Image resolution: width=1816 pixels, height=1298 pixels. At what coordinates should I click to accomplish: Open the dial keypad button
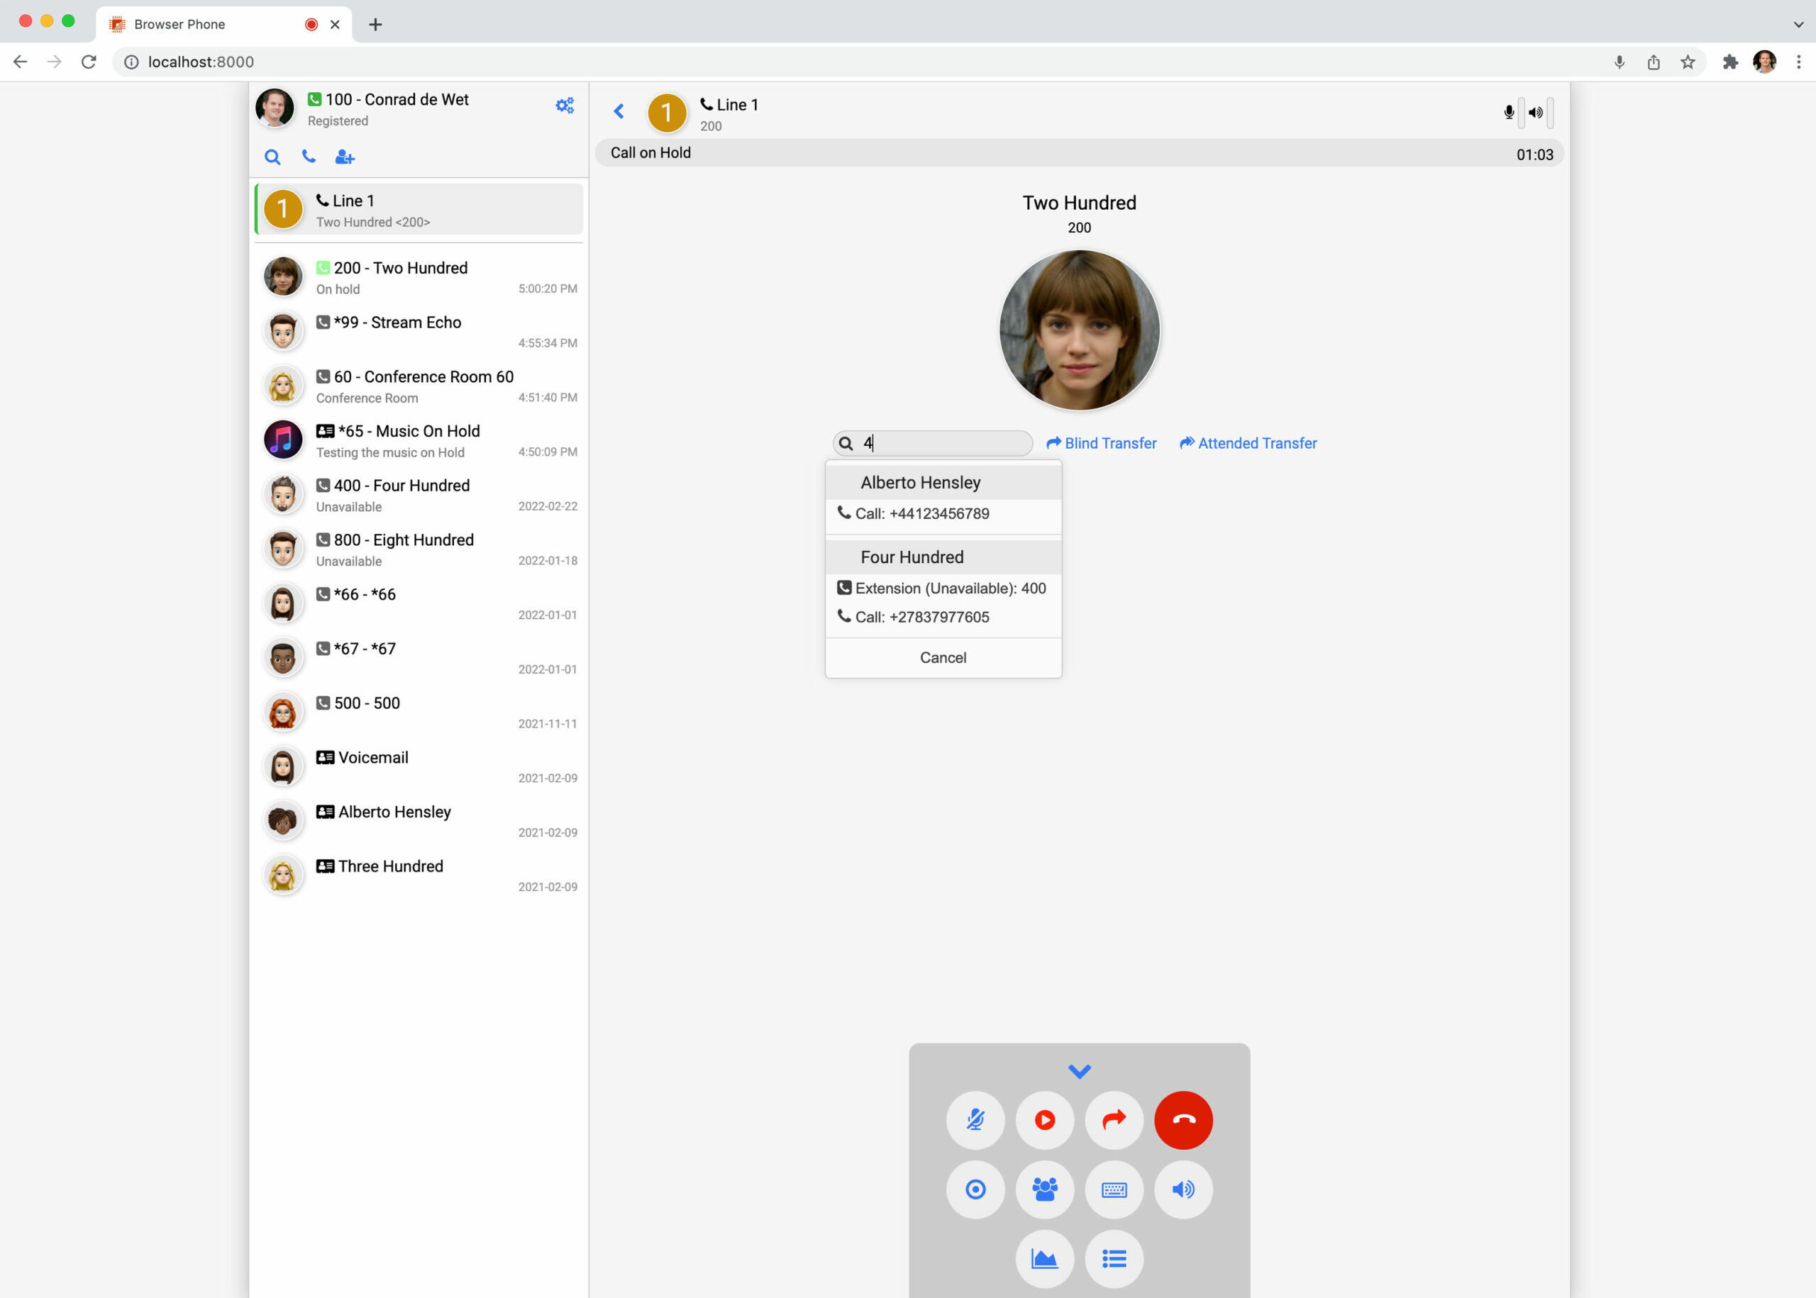[x=1113, y=1190]
